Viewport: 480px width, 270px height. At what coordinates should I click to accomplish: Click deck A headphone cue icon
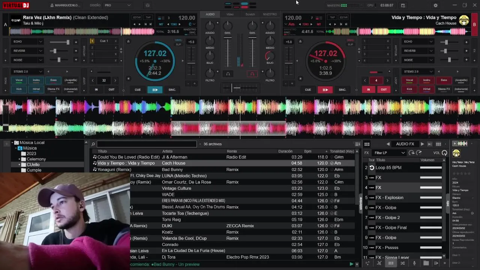[x=228, y=74]
